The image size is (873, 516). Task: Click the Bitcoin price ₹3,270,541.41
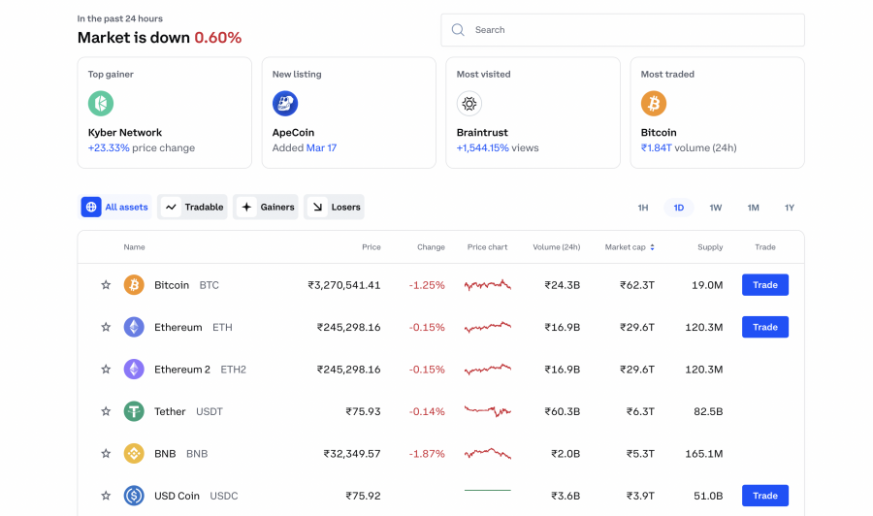pyautogui.click(x=344, y=285)
